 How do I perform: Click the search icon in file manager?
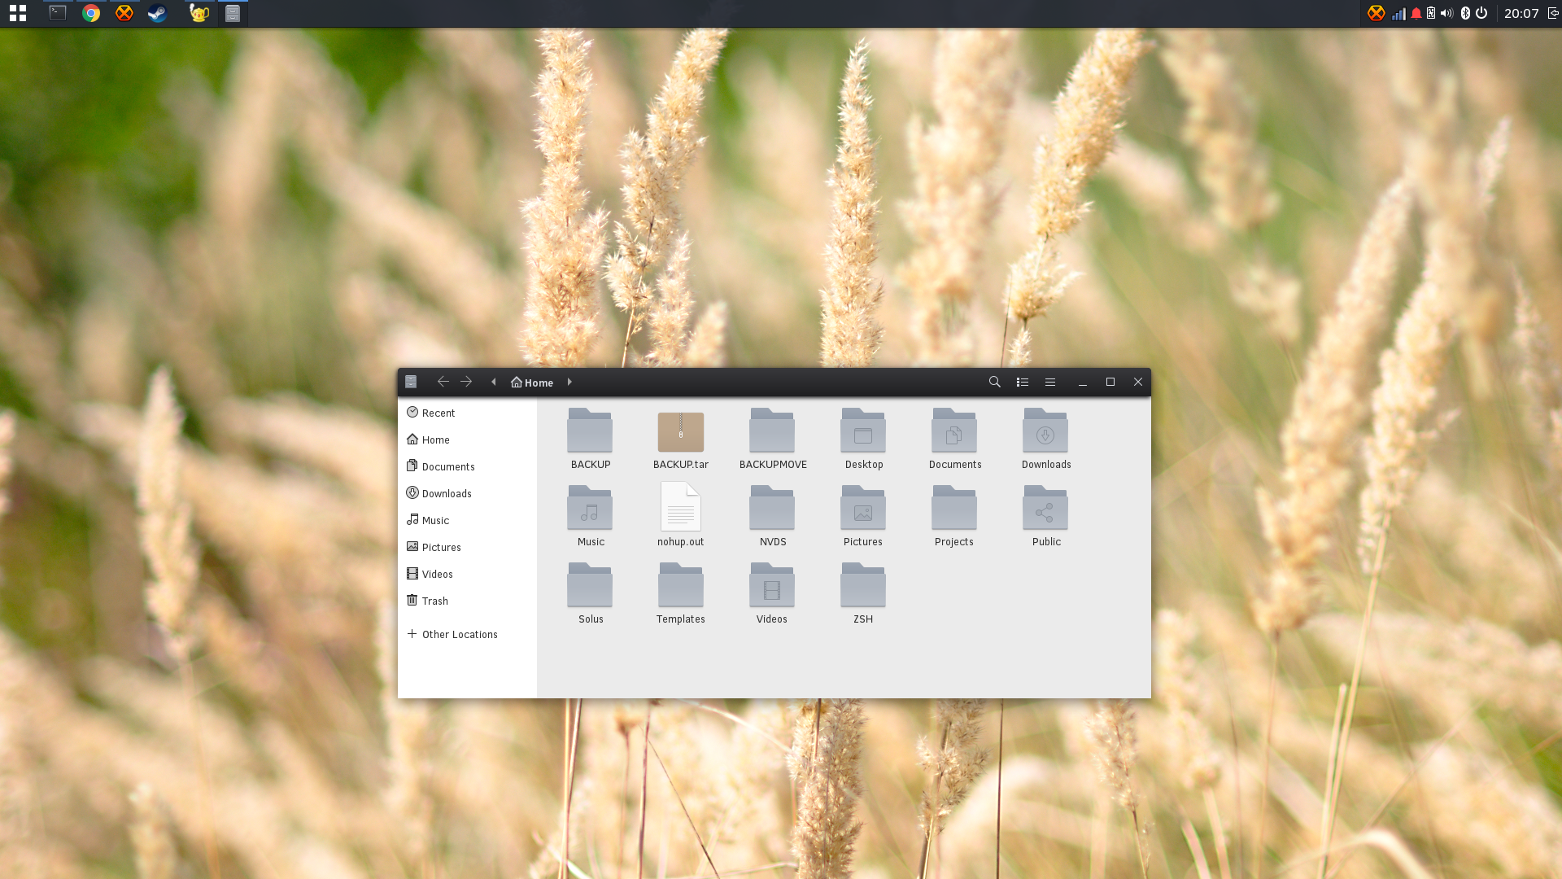point(994,382)
